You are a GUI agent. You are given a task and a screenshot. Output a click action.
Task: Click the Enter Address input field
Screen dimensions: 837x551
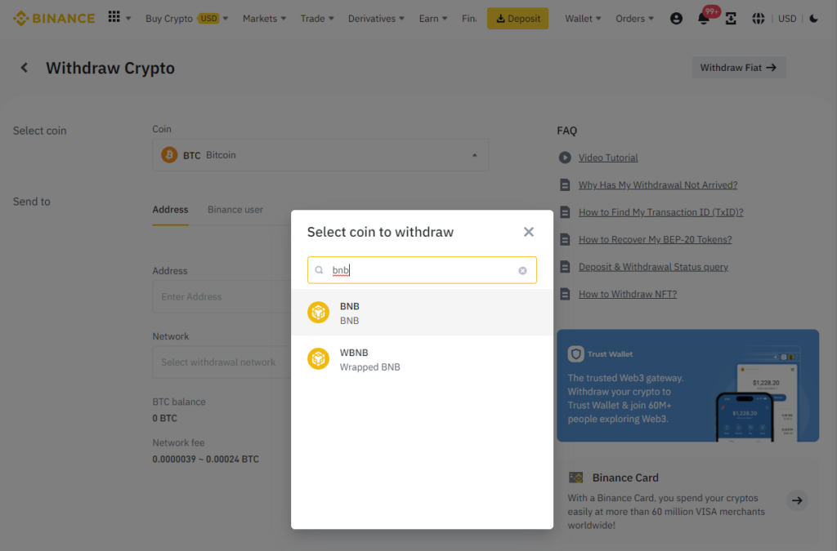click(222, 297)
